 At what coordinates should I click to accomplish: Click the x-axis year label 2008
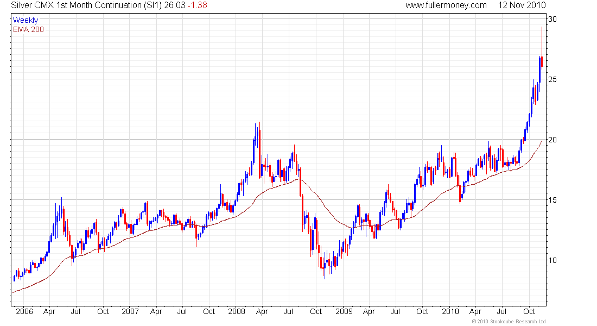(x=237, y=311)
